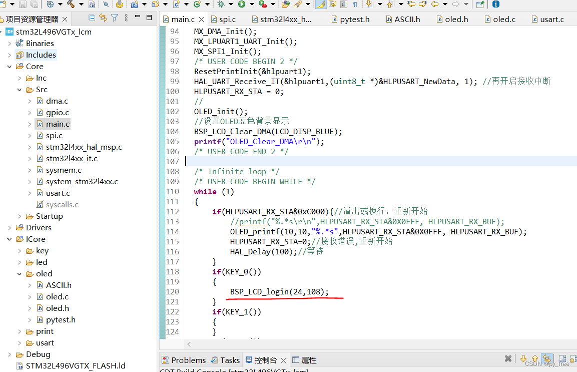Click the green Run button icon
577x372 pixels.
click(242, 5)
